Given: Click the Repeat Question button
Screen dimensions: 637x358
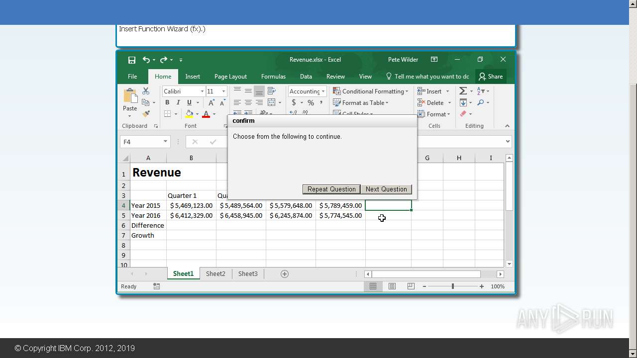Looking at the screenshot, I should pyautogui.click(x=331, y=189).
